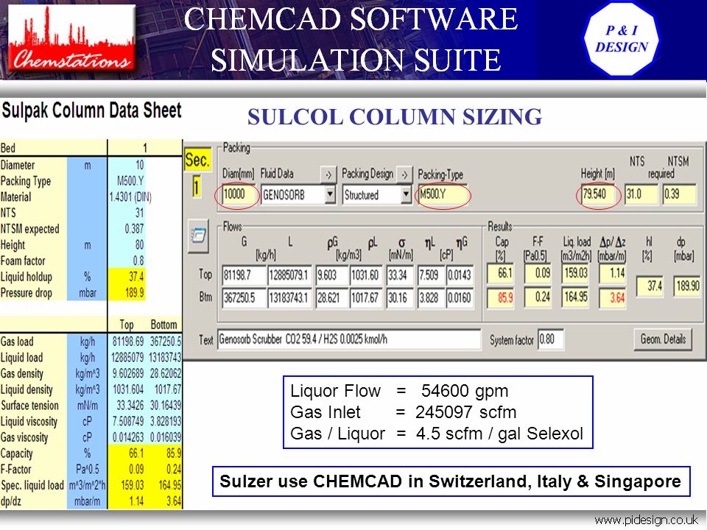707x530 pixels.
Task: Select the Diam[mm] field showing 10000
Action: coord(239,194)
